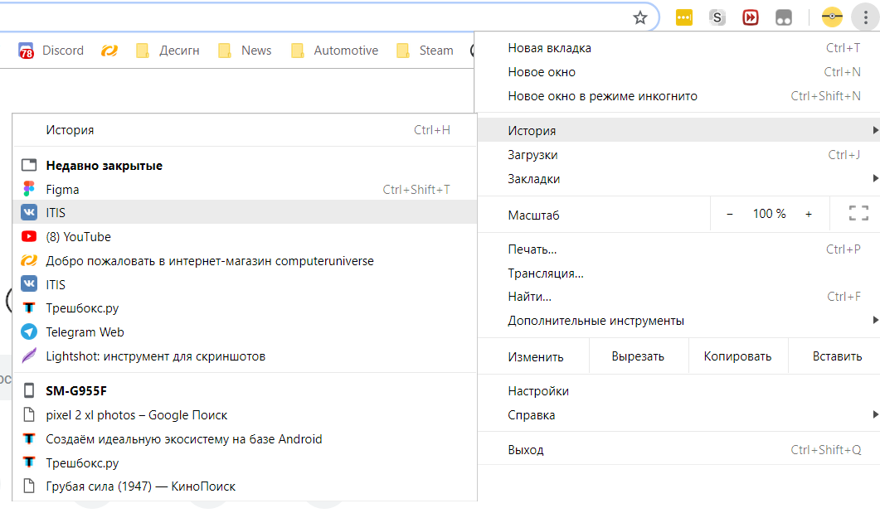Screen dimensions: 880x513
Task: Select Печать... menu item
Action: 678,249
